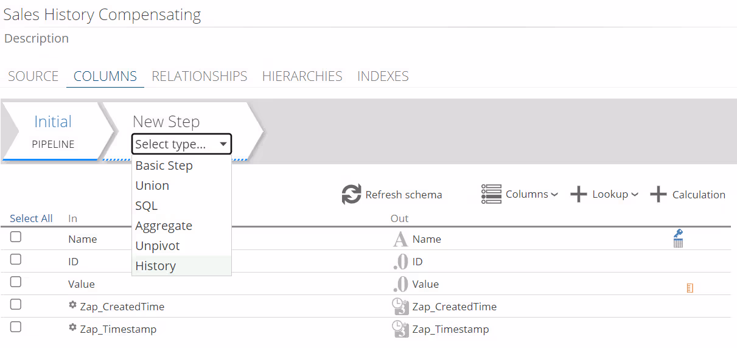Enable the Zap_Timestamp row checkbox
Screen dimensions: 737x348
click(x=16, y=327)
